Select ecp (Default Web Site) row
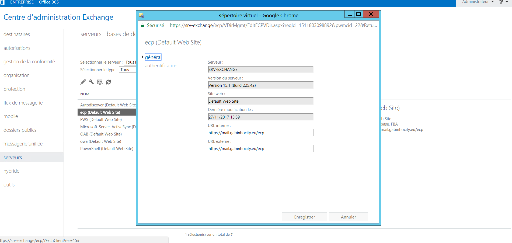The height and width of the screenshot is (243, 512). tap(107, 112)
